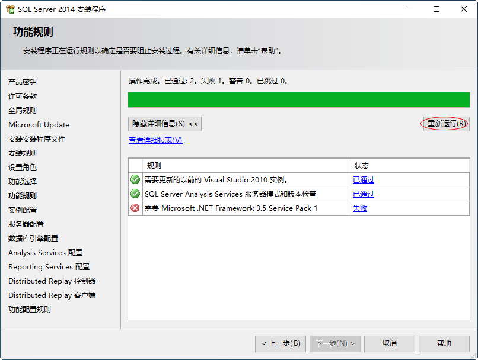Minimize the setup window

click(410, 9)
